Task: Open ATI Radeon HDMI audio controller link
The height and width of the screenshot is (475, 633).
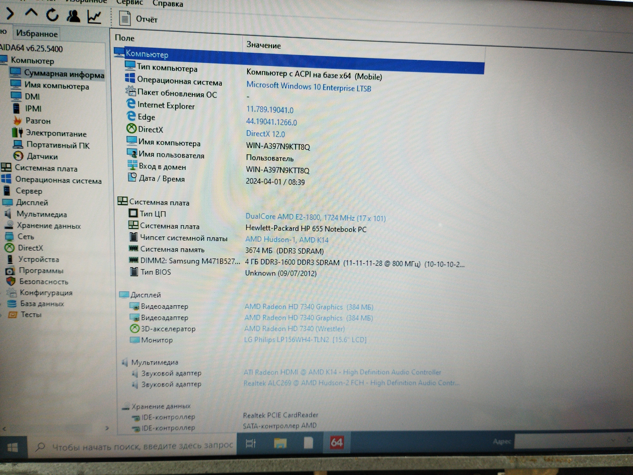Action: tap(342, 372)
